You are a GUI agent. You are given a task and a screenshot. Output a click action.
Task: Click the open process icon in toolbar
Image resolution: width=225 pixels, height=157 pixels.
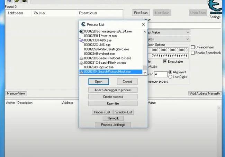(9, 1)
